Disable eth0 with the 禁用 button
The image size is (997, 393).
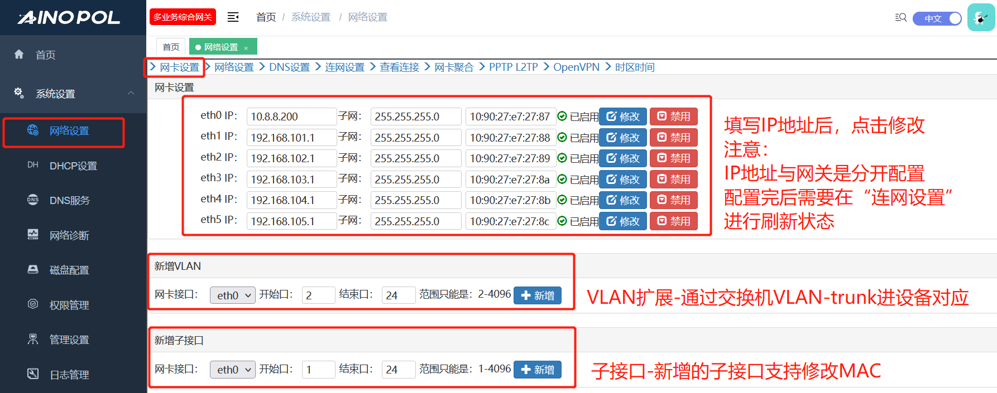point(673,117)
